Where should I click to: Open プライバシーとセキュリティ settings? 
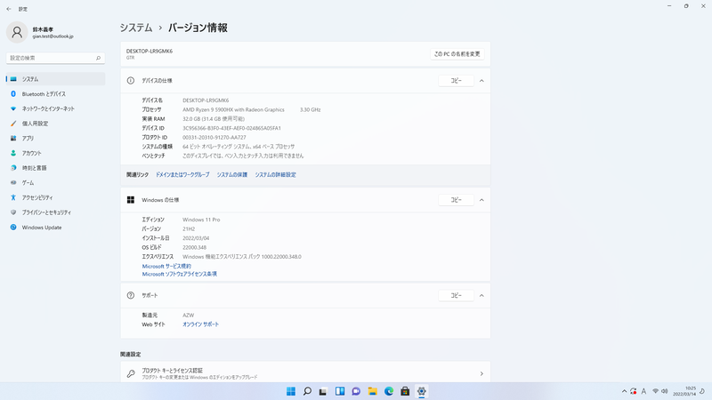[55, 212]
